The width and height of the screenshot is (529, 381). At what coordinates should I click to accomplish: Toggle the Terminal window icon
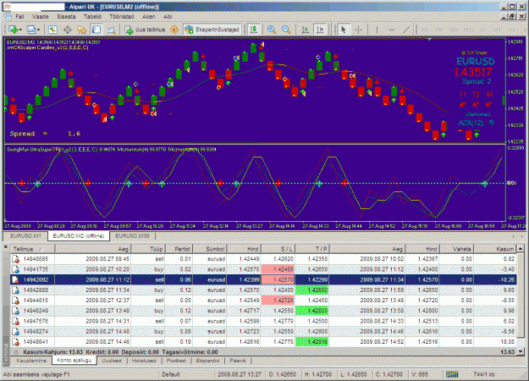coord(96,30)
